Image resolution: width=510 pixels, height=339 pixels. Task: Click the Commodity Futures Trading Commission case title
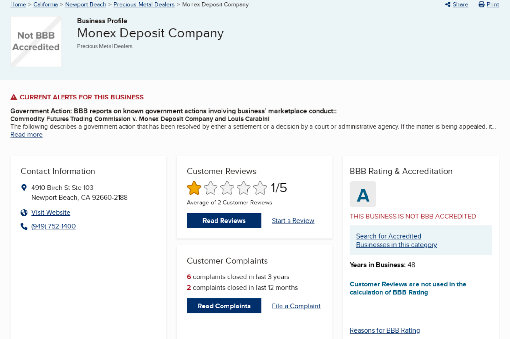click(x=140, y=119)
